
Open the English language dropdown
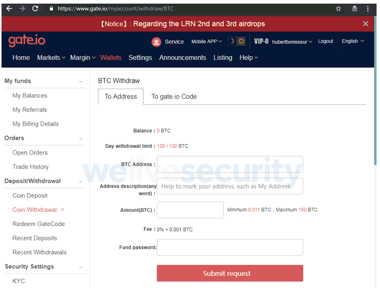(353, 41)
